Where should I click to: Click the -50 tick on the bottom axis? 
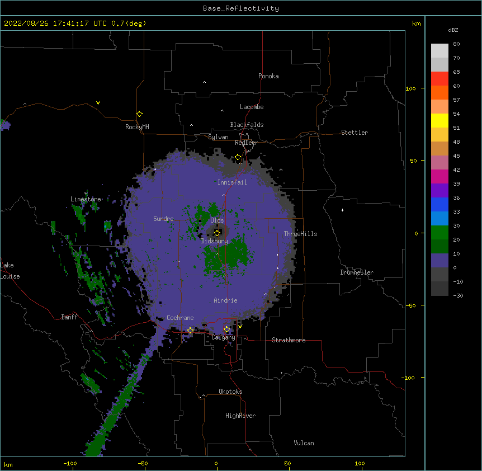point(143,463)
